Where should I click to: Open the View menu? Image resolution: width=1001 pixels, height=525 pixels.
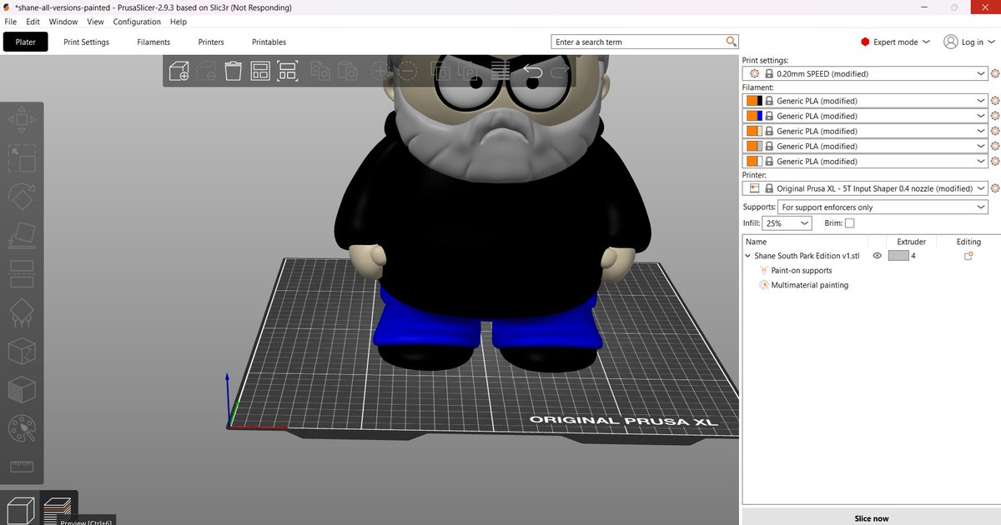coord(96,22)
